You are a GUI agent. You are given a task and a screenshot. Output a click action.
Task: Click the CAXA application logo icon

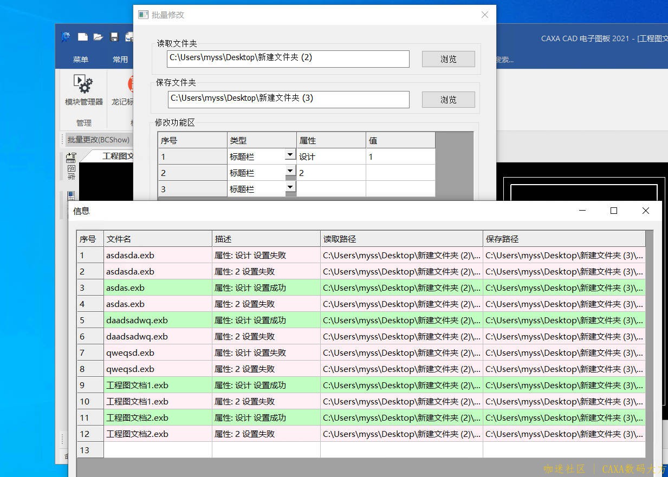click(66, 37)
